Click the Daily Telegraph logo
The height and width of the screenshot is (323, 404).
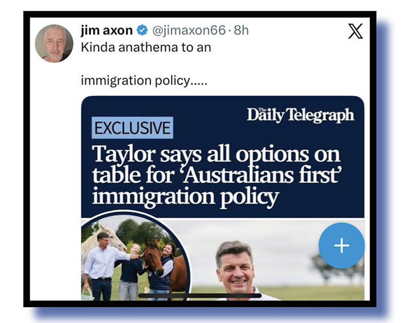[x=301, y=115]
